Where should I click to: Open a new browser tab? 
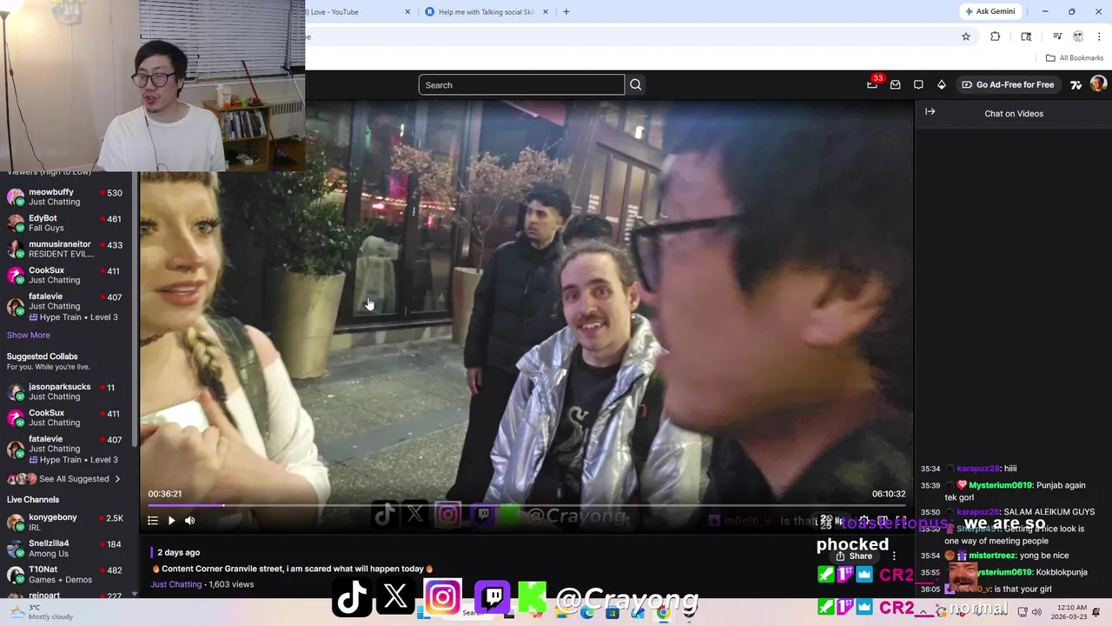(566, 11)
